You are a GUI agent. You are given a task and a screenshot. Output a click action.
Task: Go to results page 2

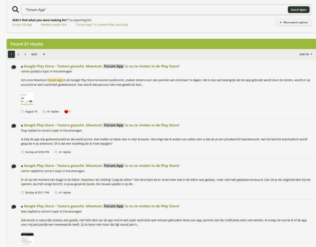tap(18, 54)
